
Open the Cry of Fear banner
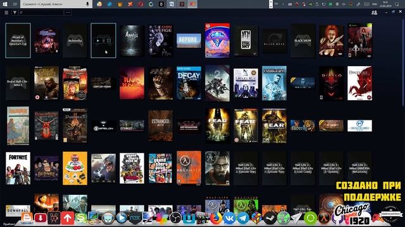click(103, 83)
